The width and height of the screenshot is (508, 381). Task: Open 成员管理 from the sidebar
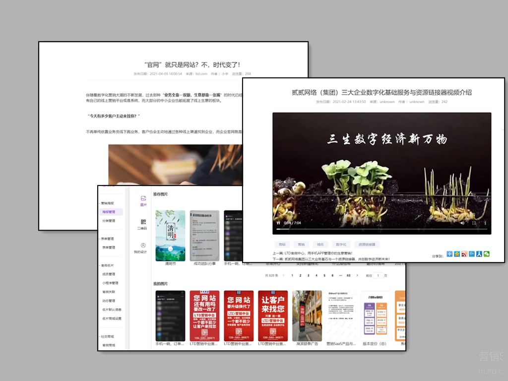click(109, 274)
